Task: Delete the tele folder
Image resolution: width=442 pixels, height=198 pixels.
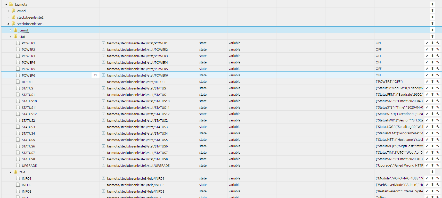Action: pos(432,172)
